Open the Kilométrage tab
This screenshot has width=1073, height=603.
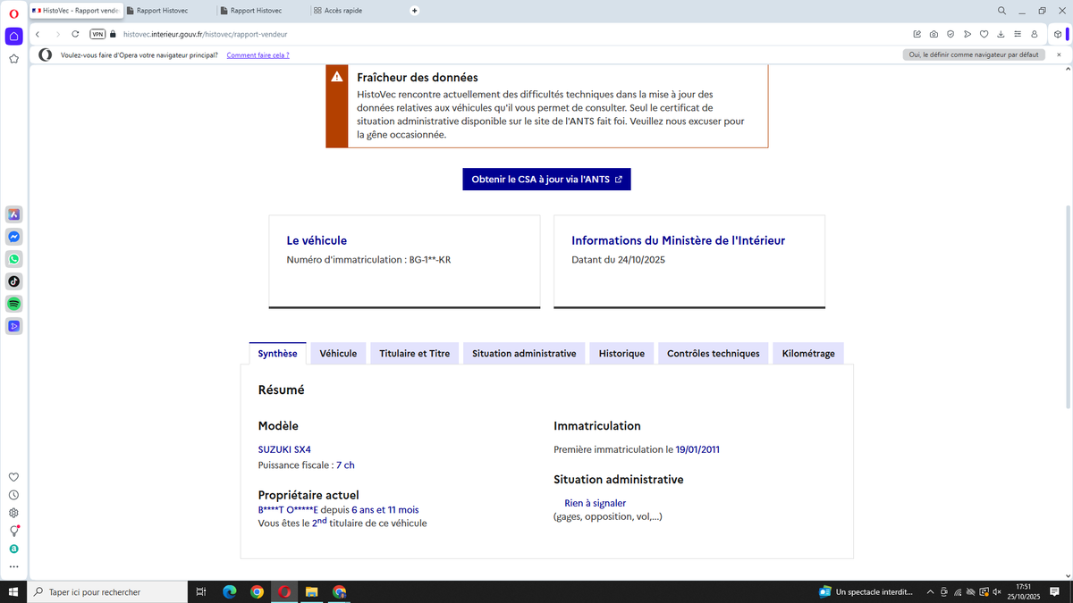pyautogui.click(x=808, y=354)
